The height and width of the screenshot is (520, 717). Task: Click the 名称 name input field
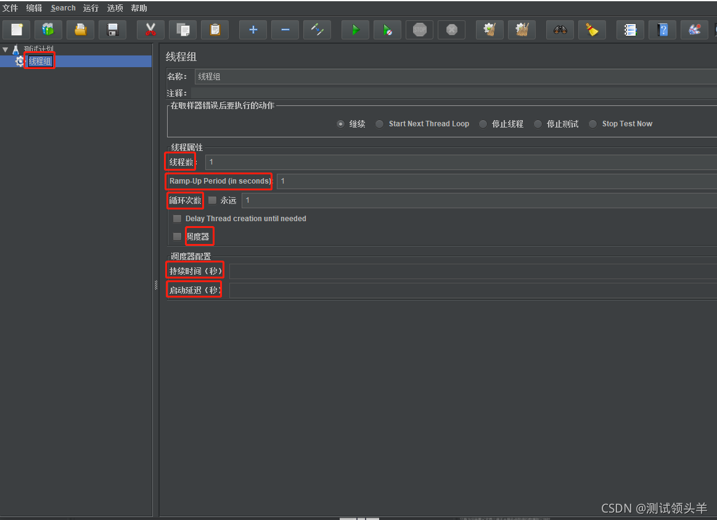456,77
